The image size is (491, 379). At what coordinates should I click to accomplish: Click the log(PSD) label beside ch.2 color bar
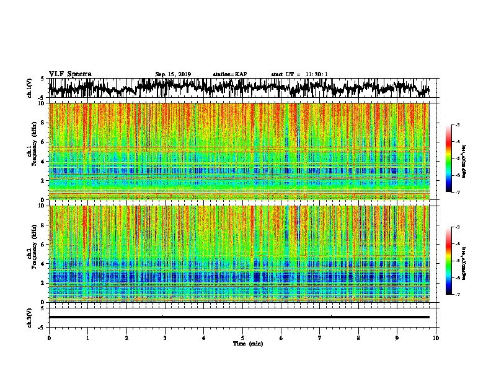coord(464,263)
